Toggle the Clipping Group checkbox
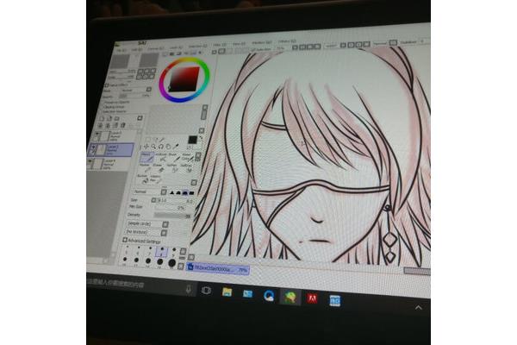Viewport: 517px width, 345px height. 103,107
